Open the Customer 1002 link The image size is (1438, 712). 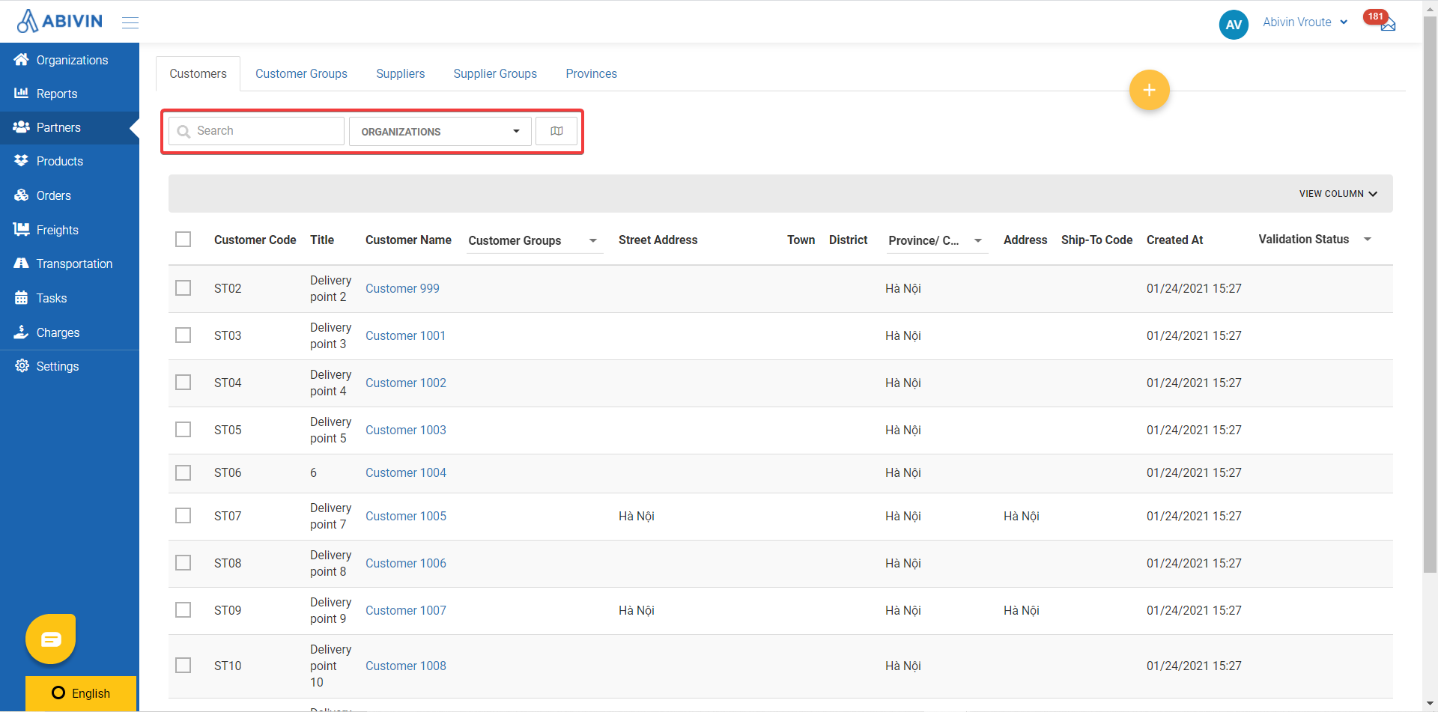pos(405,383)
